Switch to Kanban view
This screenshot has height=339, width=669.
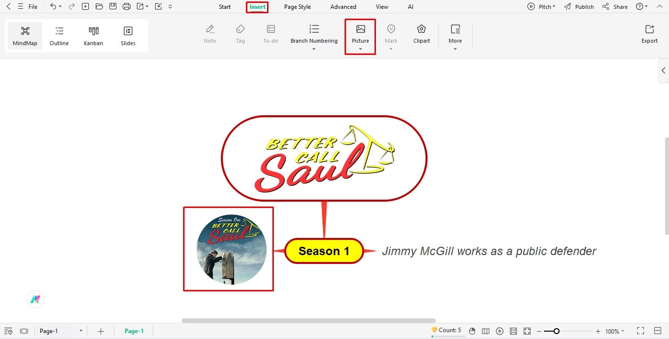93,36
